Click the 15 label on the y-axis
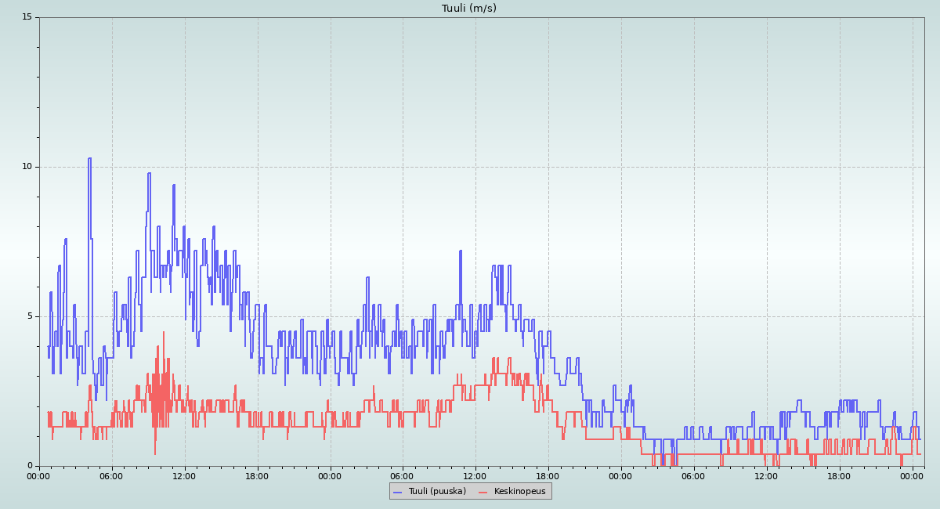 (x=27, y=17)
